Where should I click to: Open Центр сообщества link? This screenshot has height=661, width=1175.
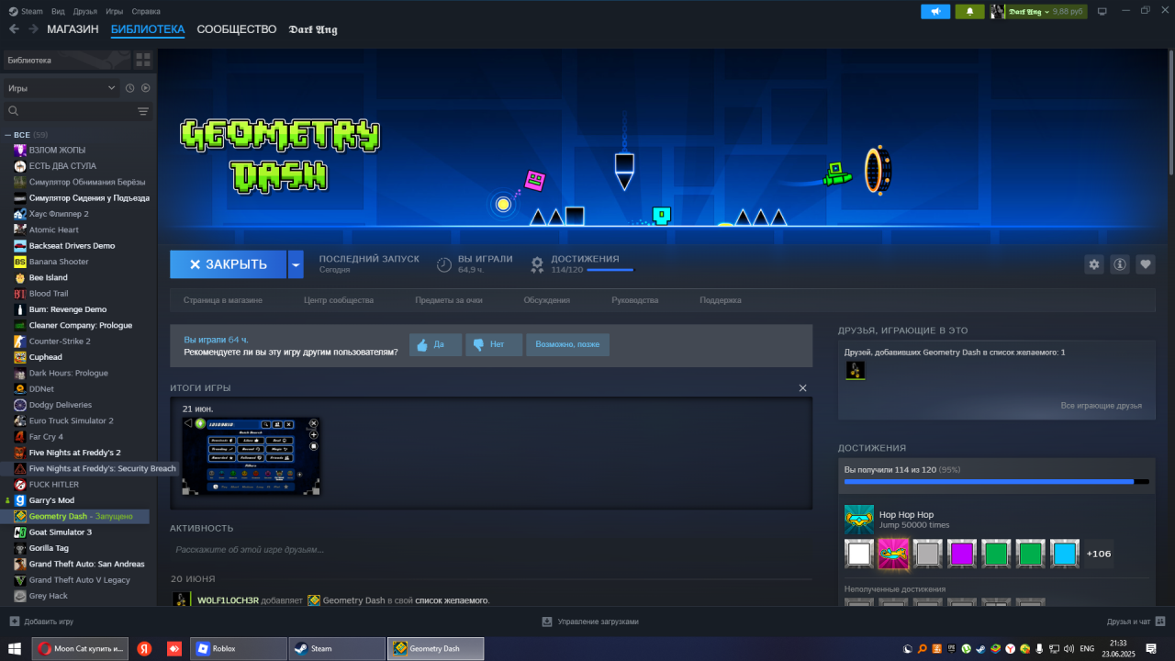tap(339, 300)
